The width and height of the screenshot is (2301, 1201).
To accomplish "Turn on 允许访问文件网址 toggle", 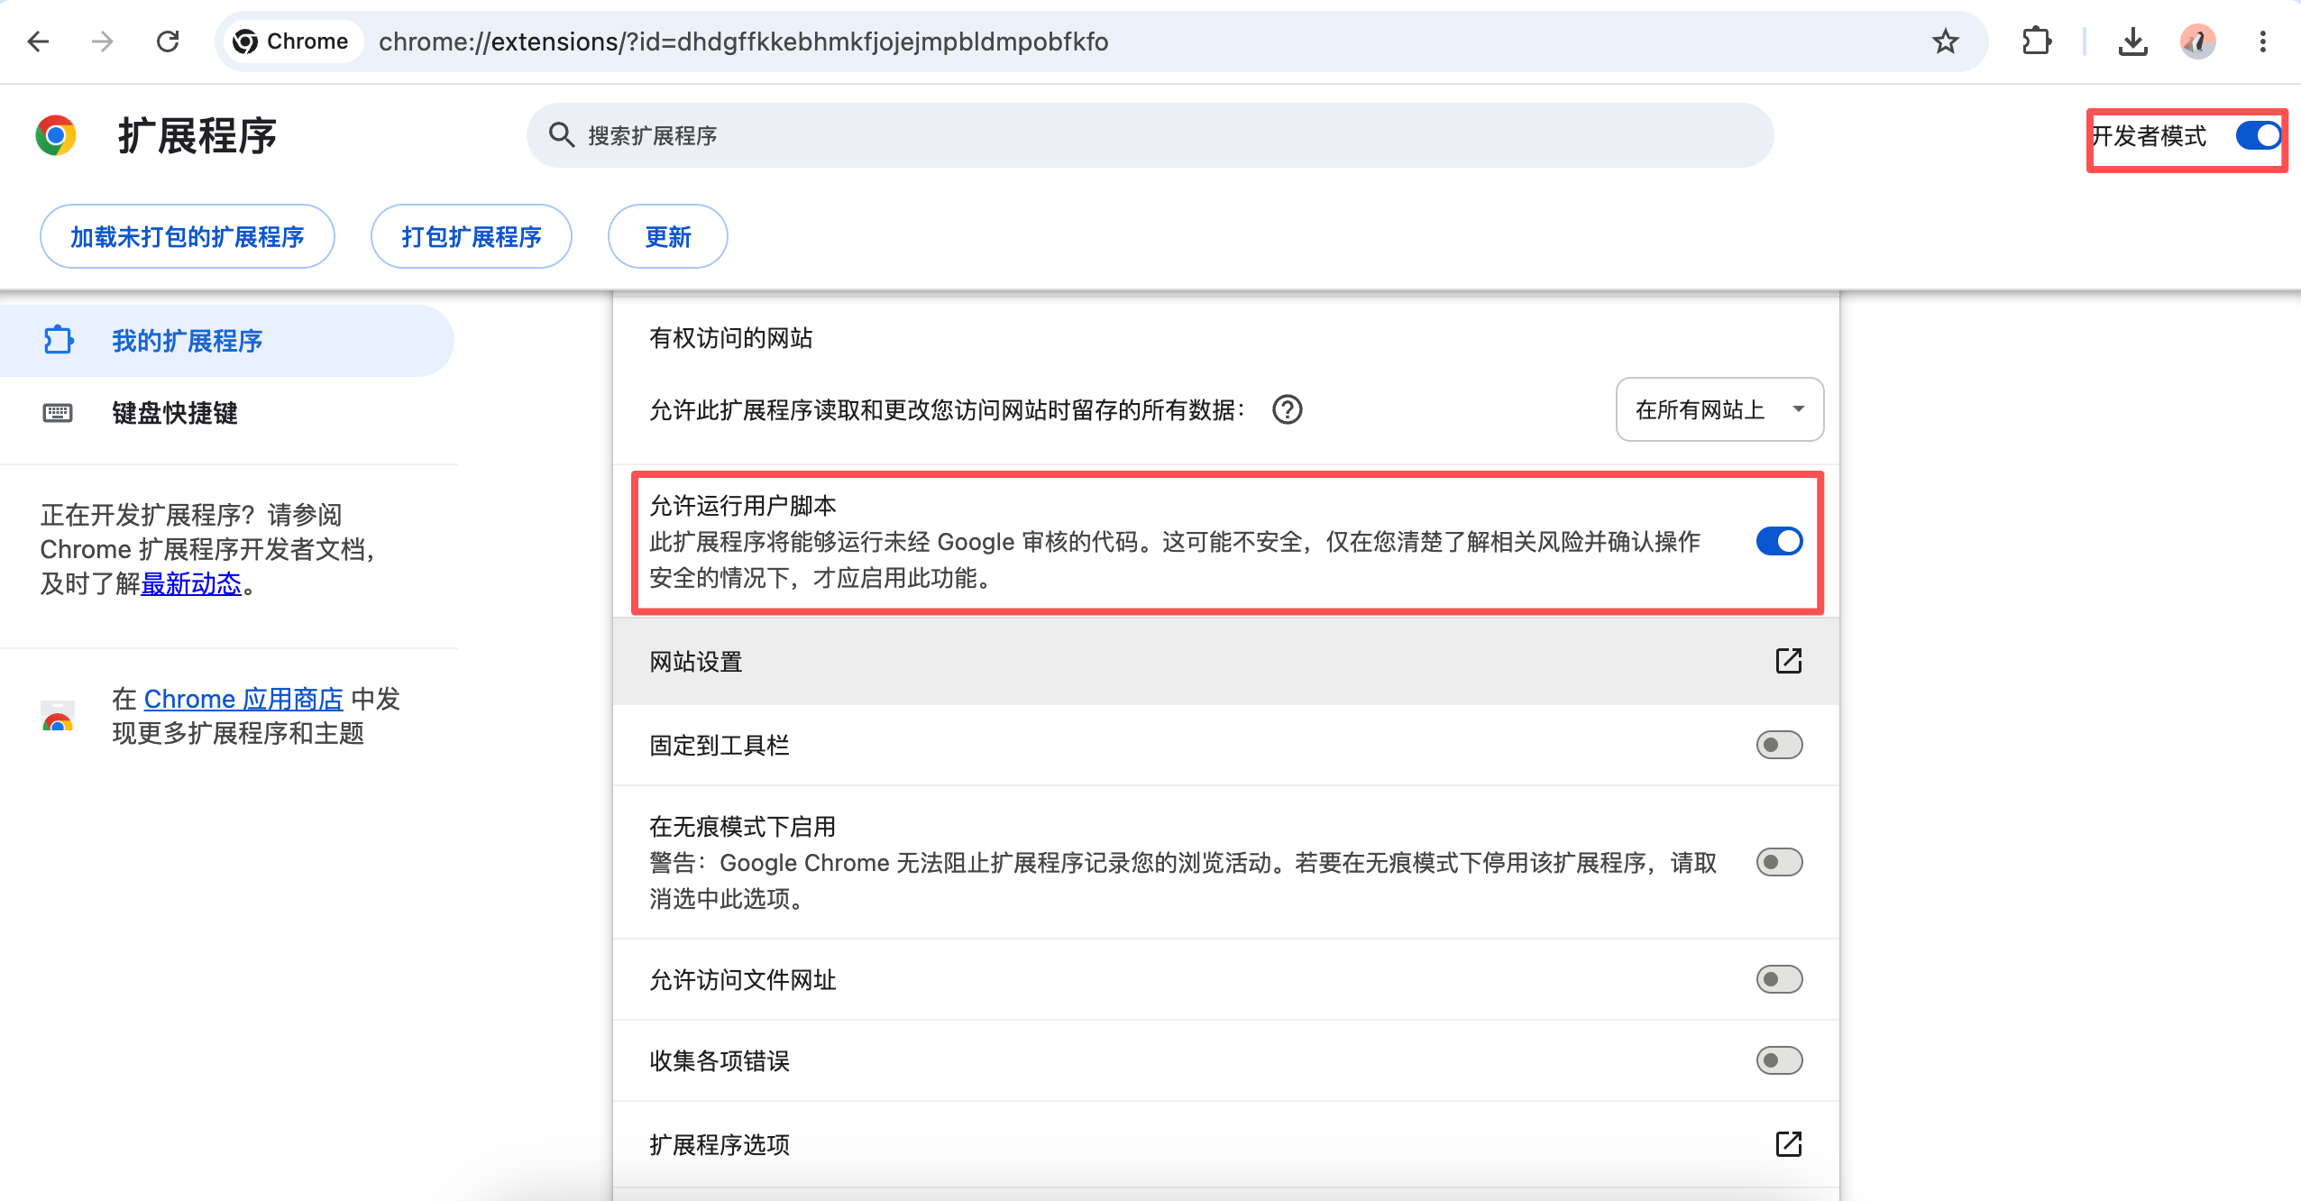I will 1780,979.
